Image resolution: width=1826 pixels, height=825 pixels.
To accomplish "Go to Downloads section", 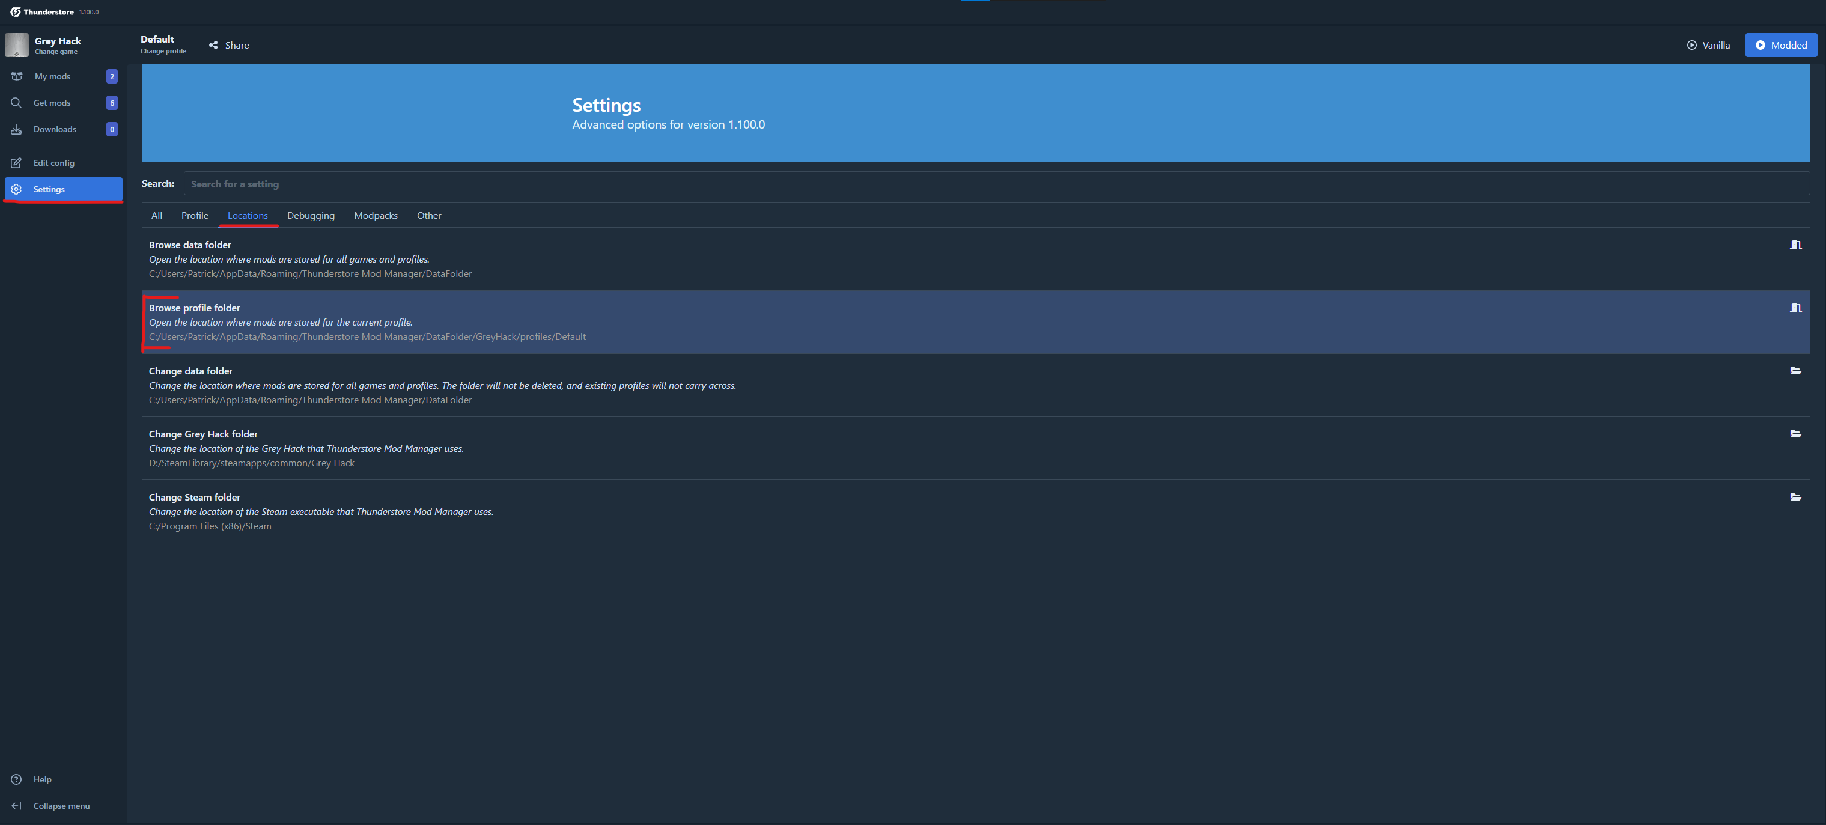I will point(54,129).
